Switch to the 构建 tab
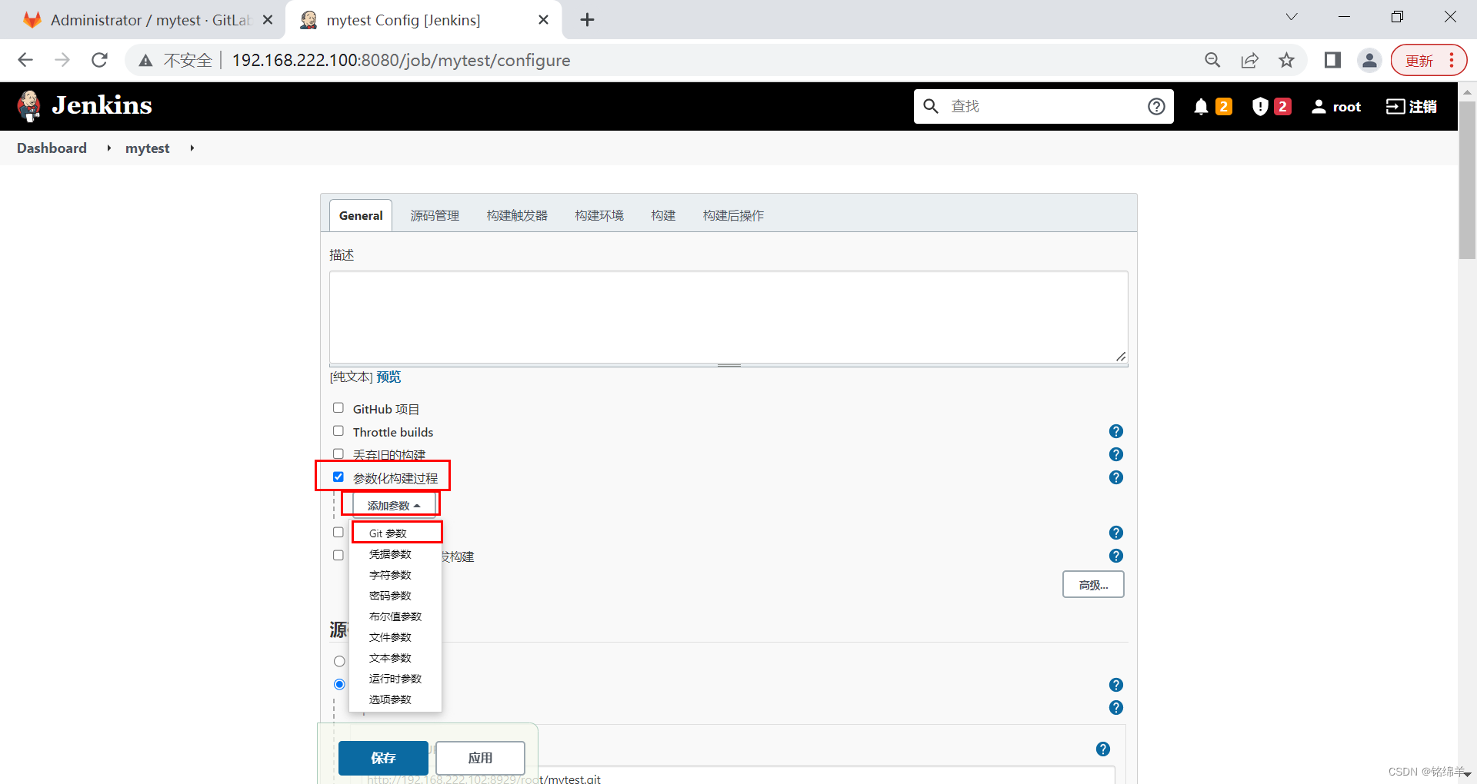Screen dimensions: 1477x784 point(663,216)
